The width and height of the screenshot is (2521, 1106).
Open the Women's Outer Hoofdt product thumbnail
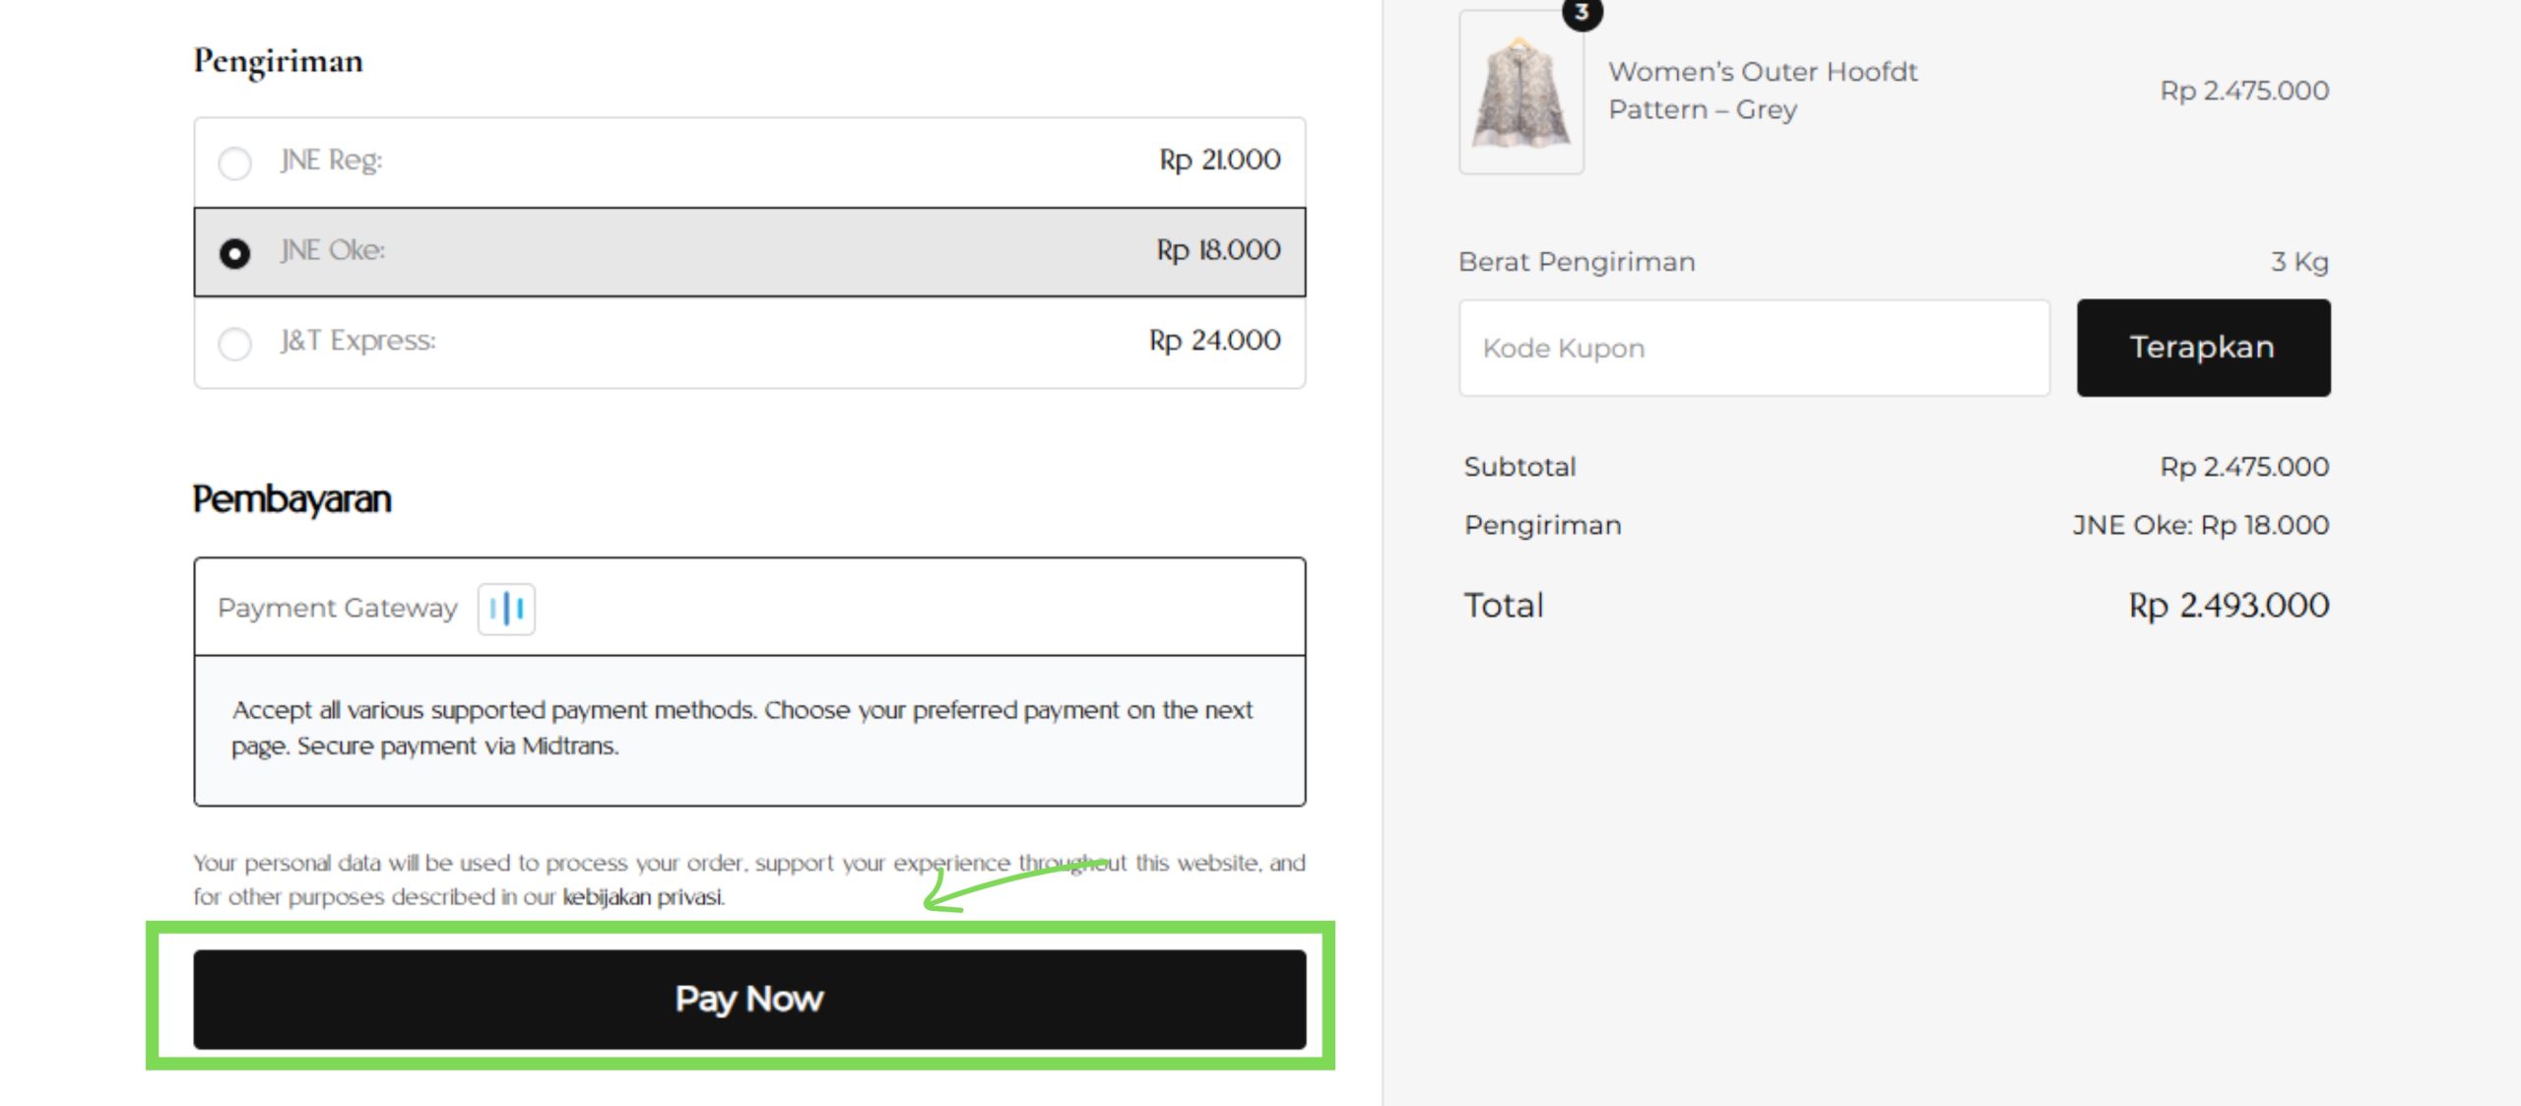click(1520, 94)
